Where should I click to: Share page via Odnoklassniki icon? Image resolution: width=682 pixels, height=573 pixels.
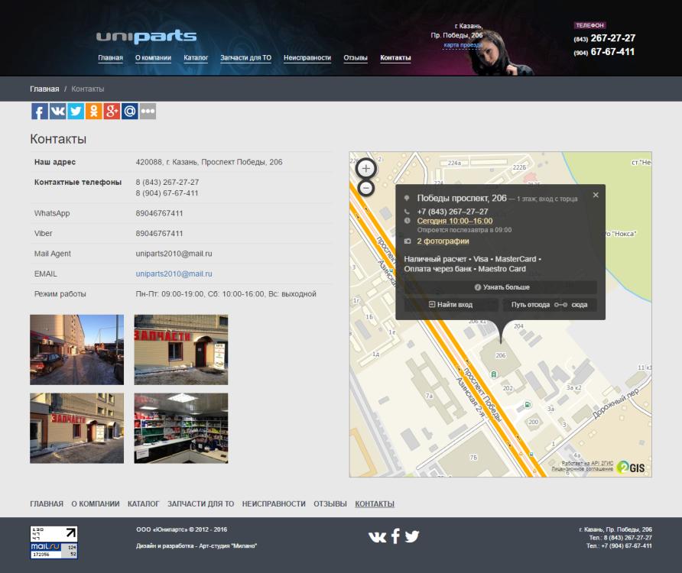coord(93,112)
